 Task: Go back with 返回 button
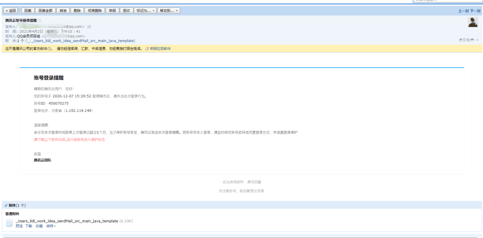pos(11,10)
